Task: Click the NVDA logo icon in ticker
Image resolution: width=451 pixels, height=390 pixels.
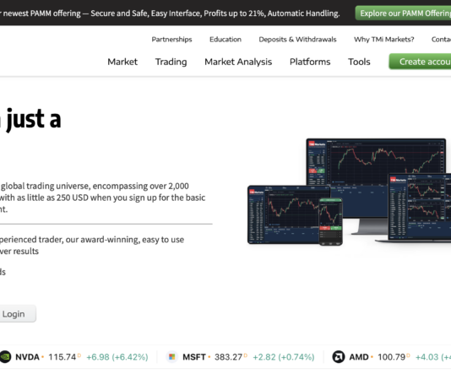Action: coord(5,357)
